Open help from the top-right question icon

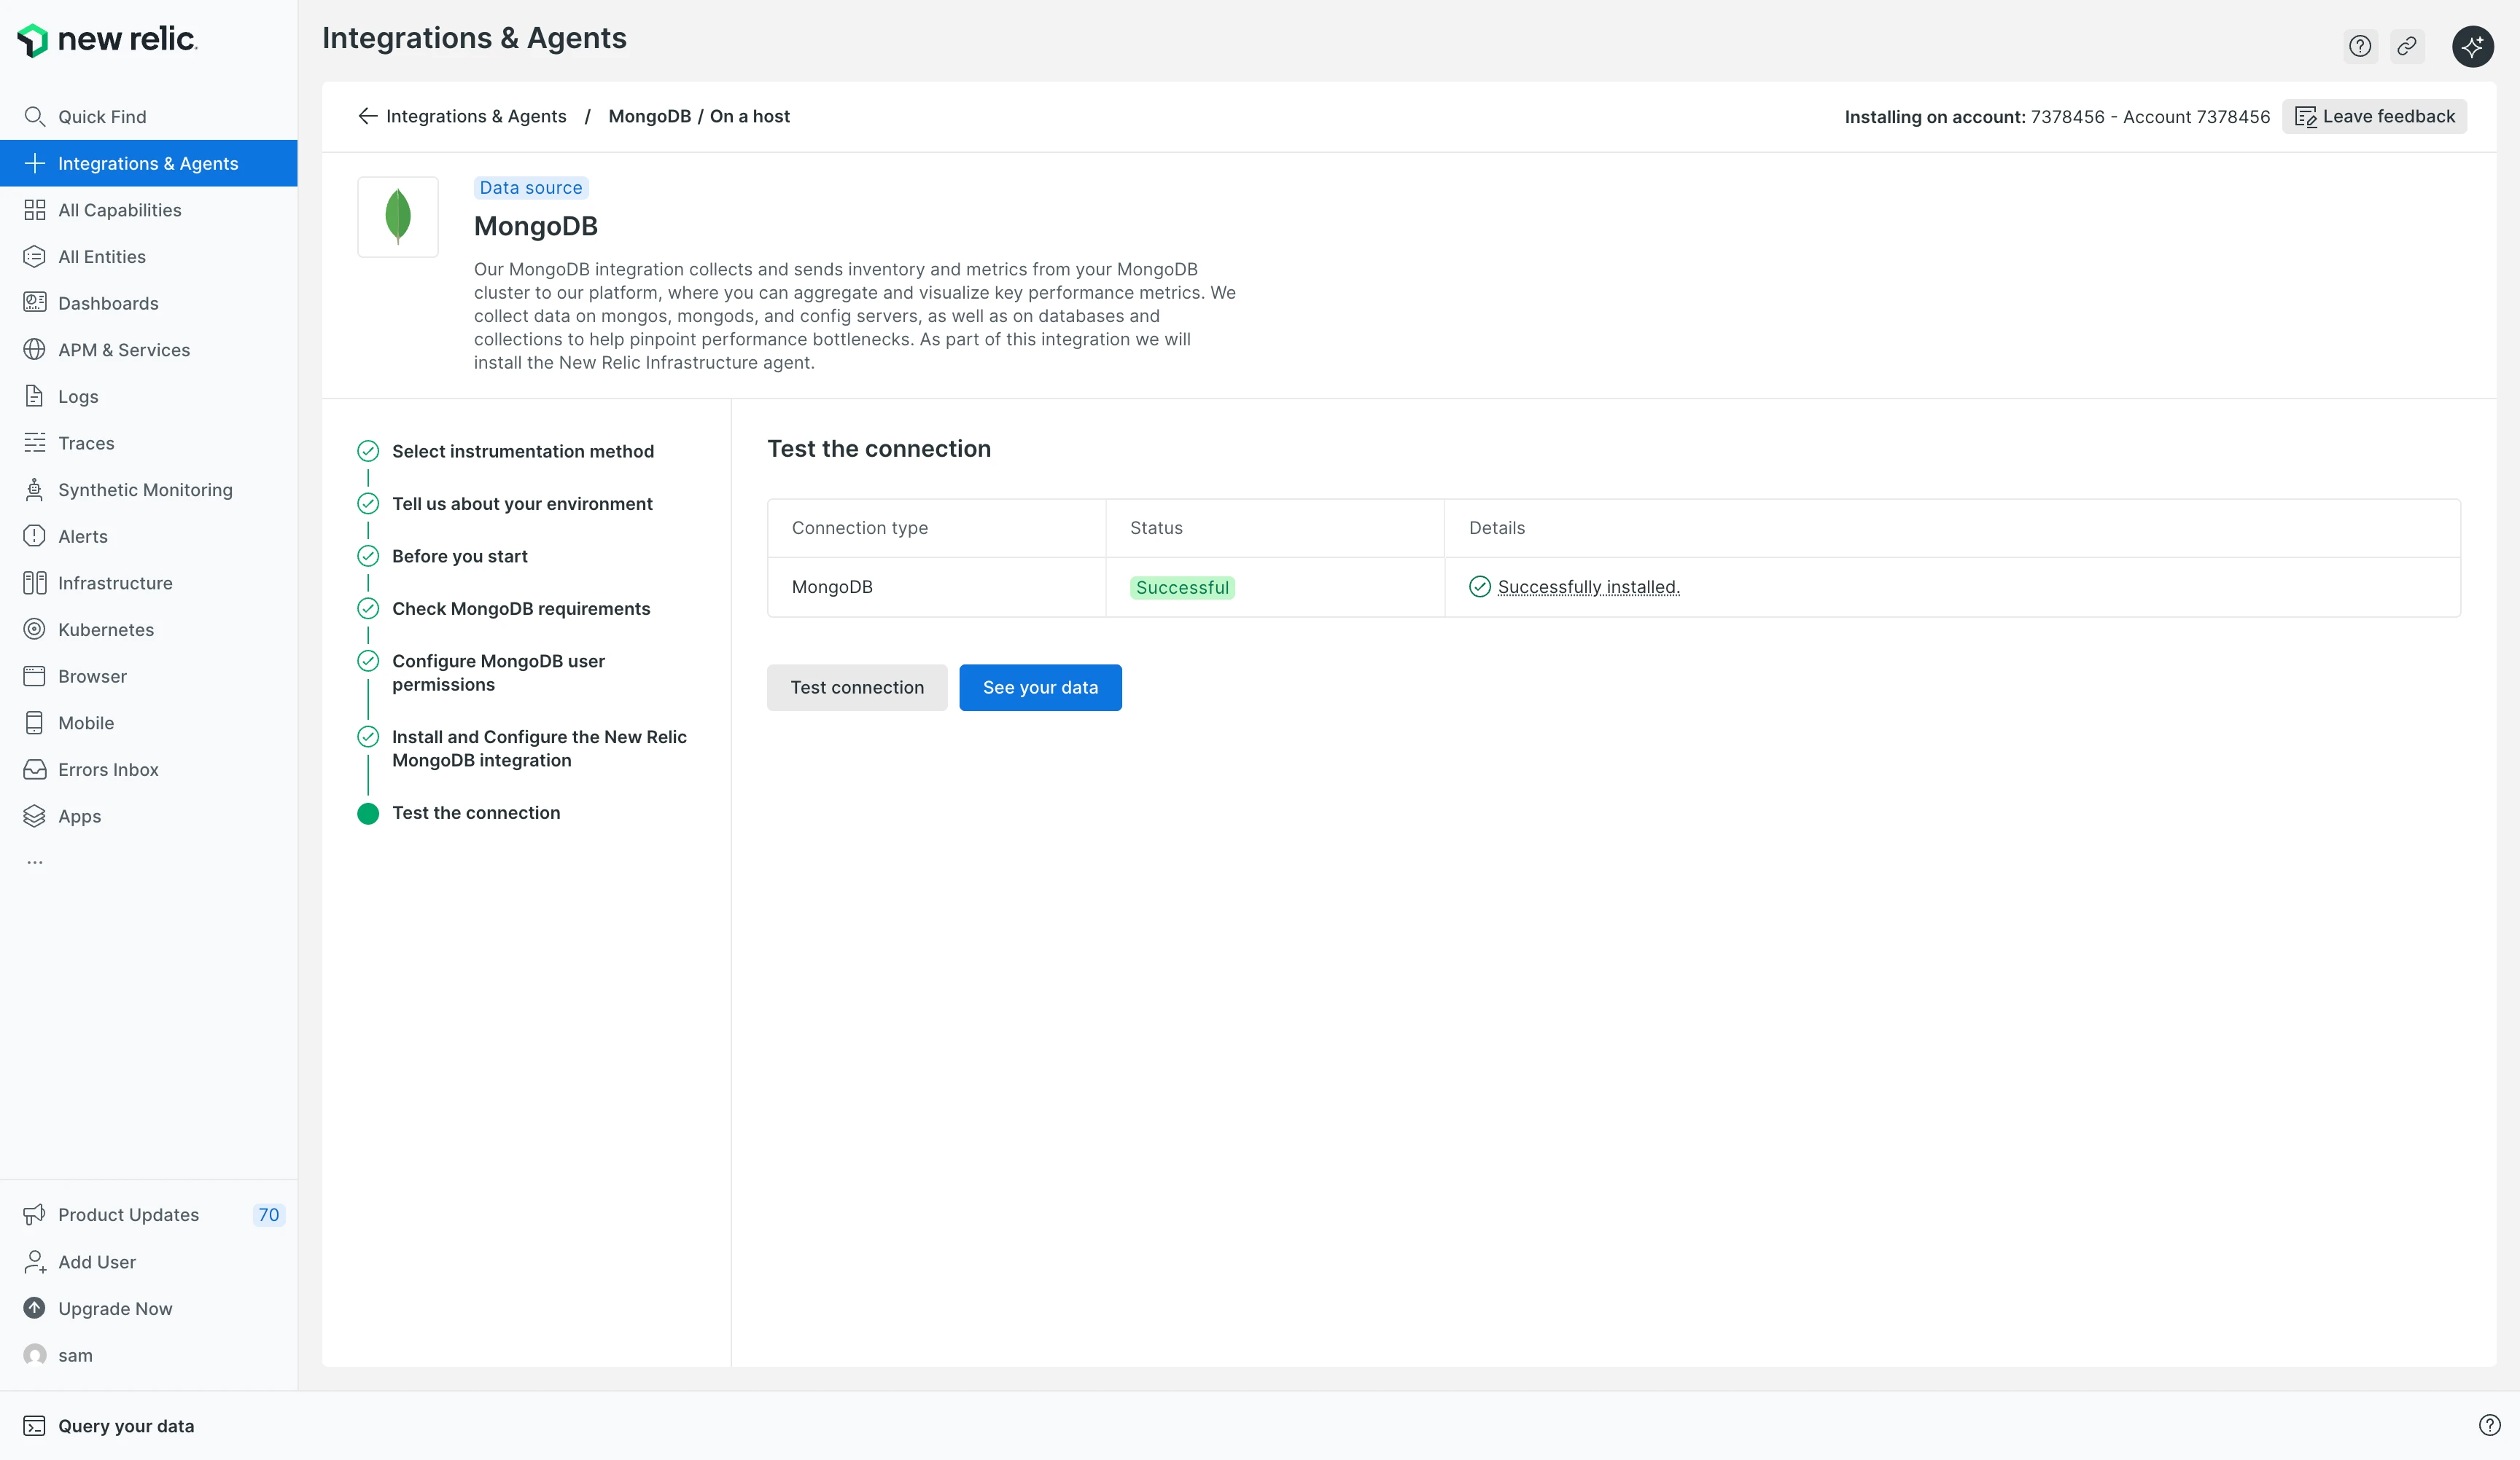coord(2360,46)
